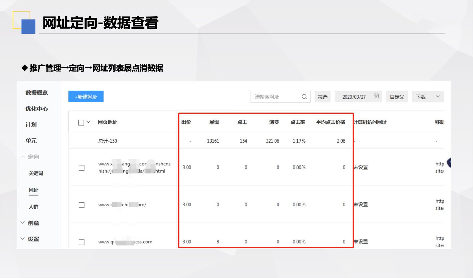Open the calendar icon in date field

coord(376,96)
